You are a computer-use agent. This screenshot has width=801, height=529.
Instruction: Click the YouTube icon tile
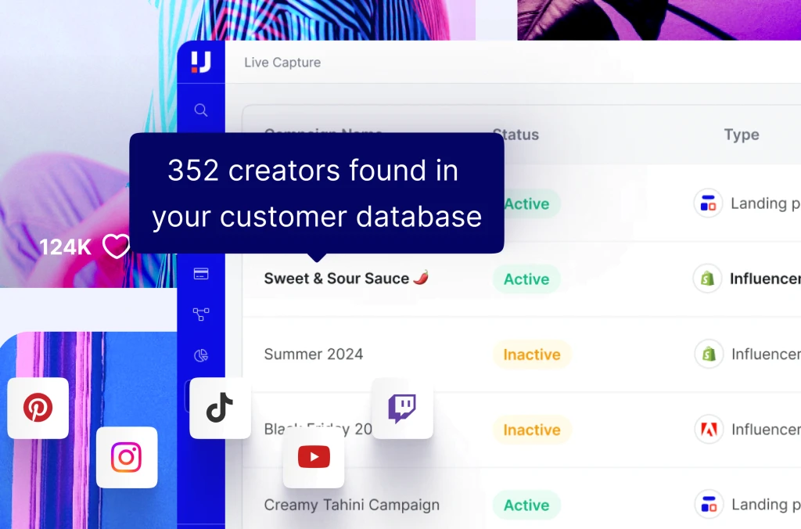314,457
